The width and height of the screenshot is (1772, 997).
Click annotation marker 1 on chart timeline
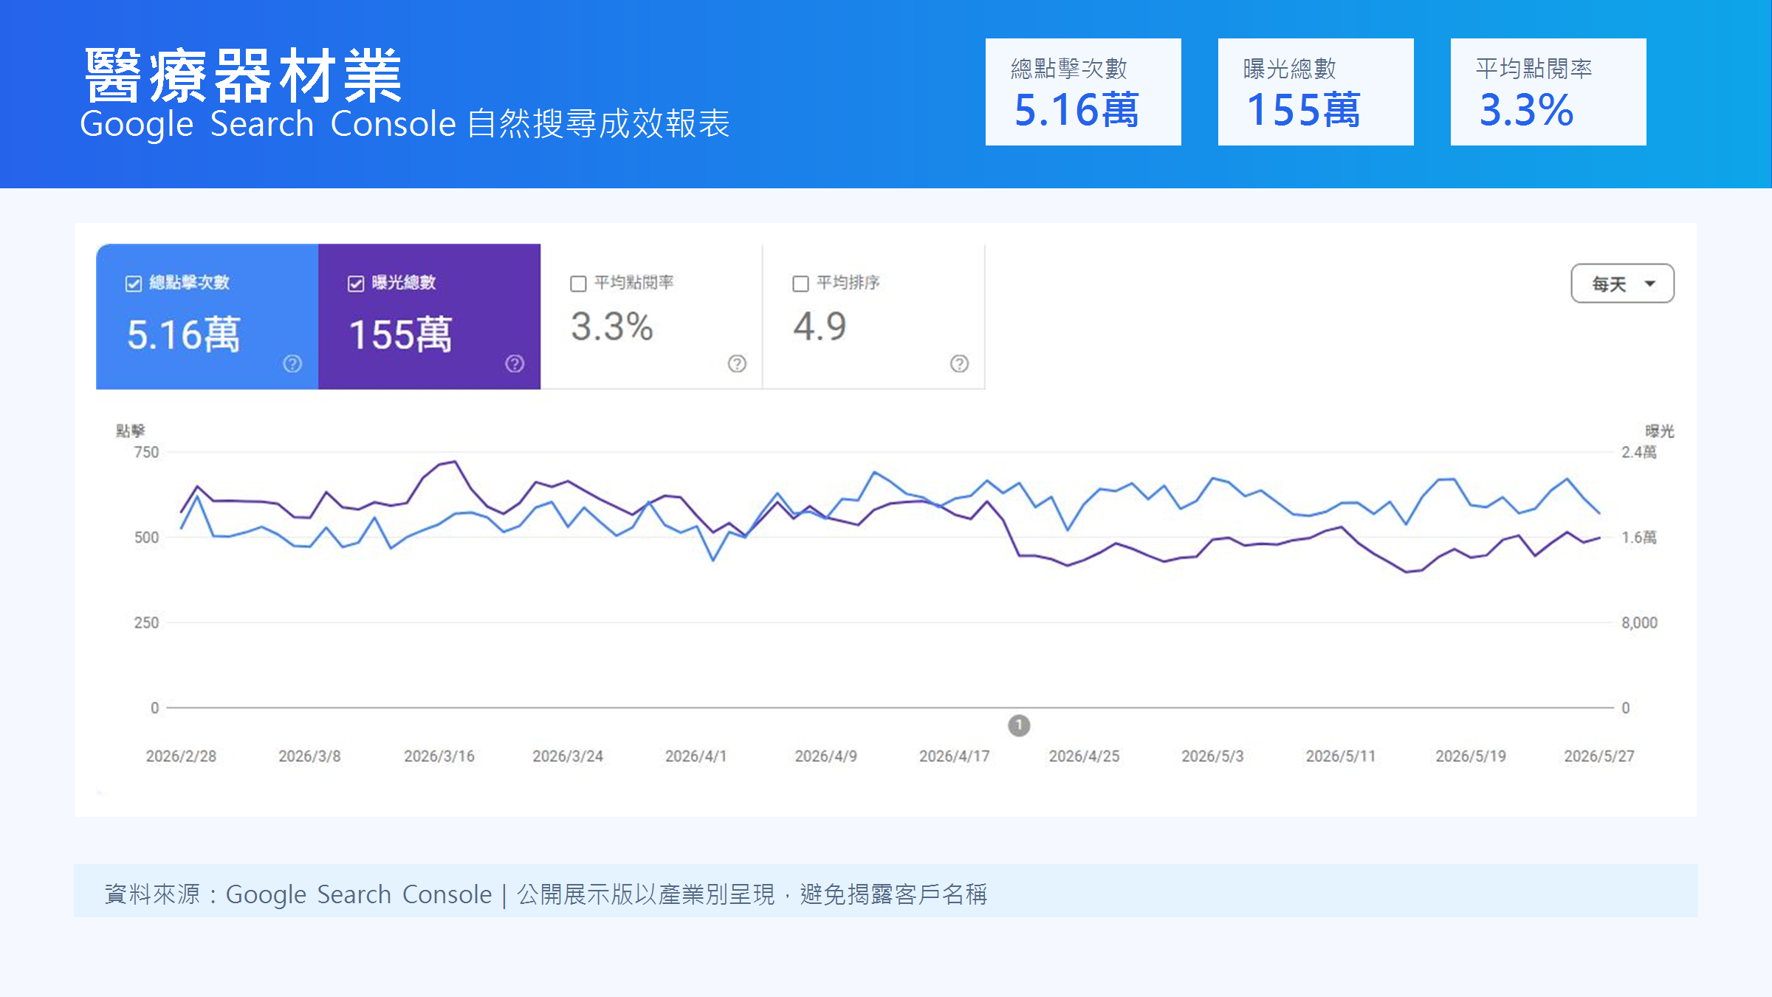1019,725
